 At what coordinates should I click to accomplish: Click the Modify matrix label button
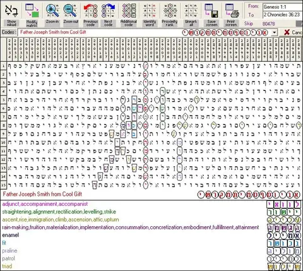(32, 23)
